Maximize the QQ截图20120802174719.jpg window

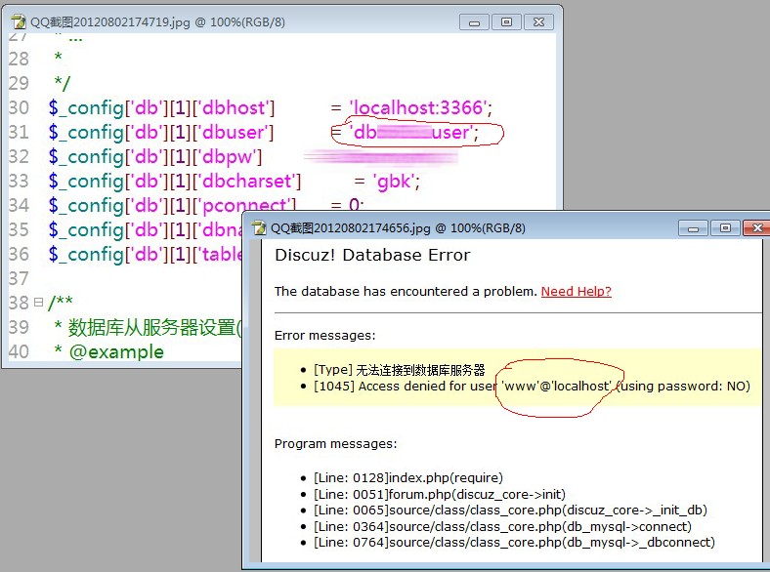coord(506,22)
